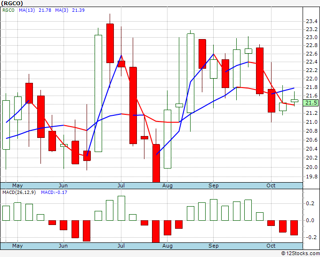
Task: Select the MA(3) value 21.39
Action: (79, 10)
